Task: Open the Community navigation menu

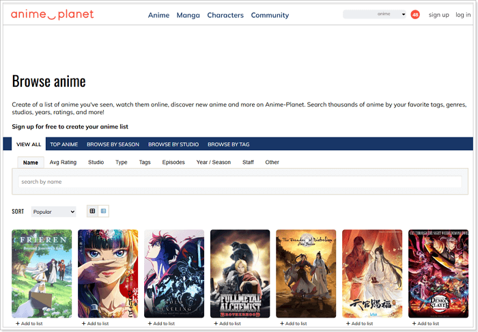Action: pos(270,15)
